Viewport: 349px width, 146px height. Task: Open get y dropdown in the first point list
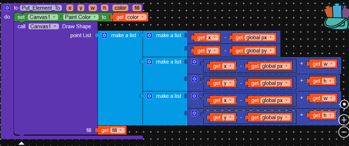coord(213,51)
